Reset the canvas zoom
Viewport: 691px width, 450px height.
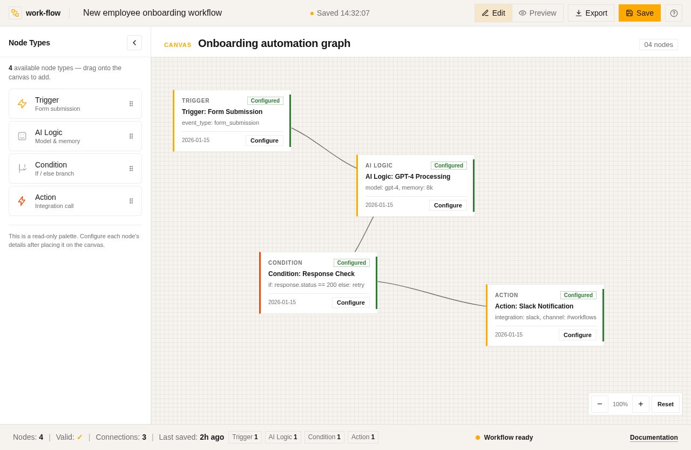(666, 404)
